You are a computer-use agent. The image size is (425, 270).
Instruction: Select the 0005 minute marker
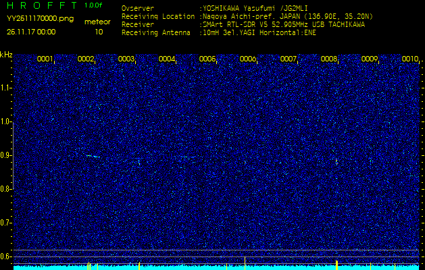tap(207, 59)
